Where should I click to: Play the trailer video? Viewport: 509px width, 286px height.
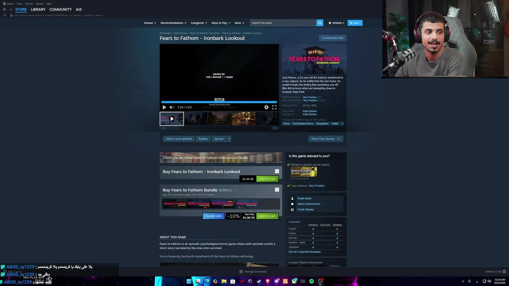164,107
